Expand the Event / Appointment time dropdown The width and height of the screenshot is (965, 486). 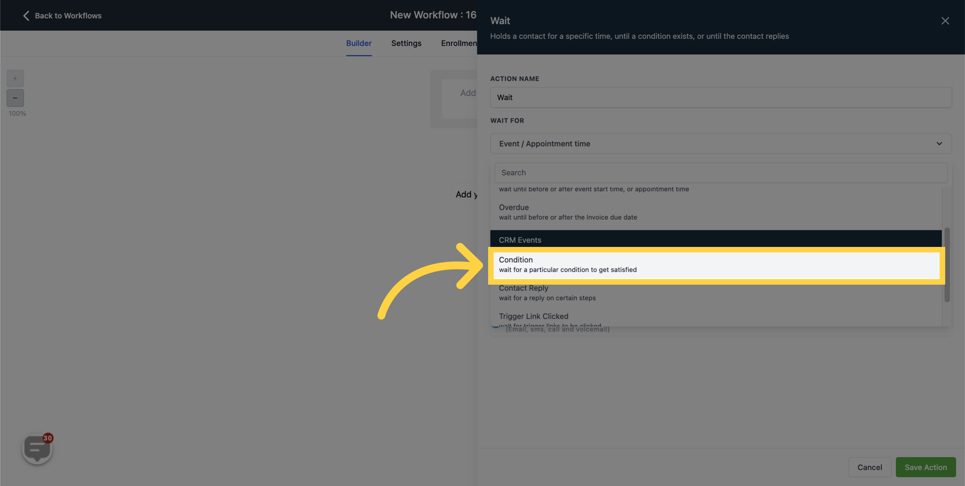click(x=721, y=143)
